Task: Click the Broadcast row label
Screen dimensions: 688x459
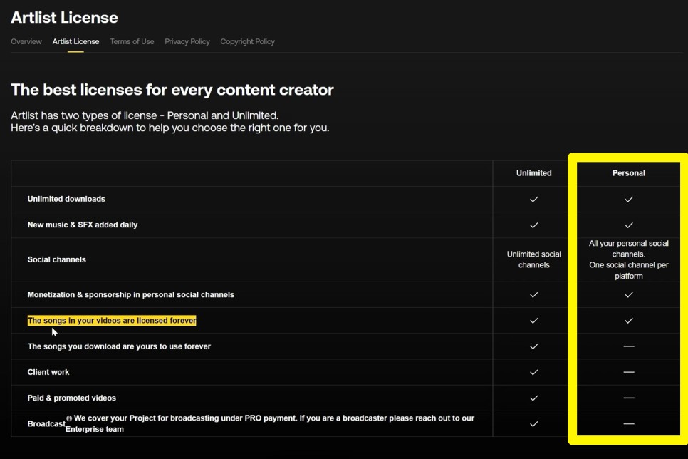Action: [46, 424]
